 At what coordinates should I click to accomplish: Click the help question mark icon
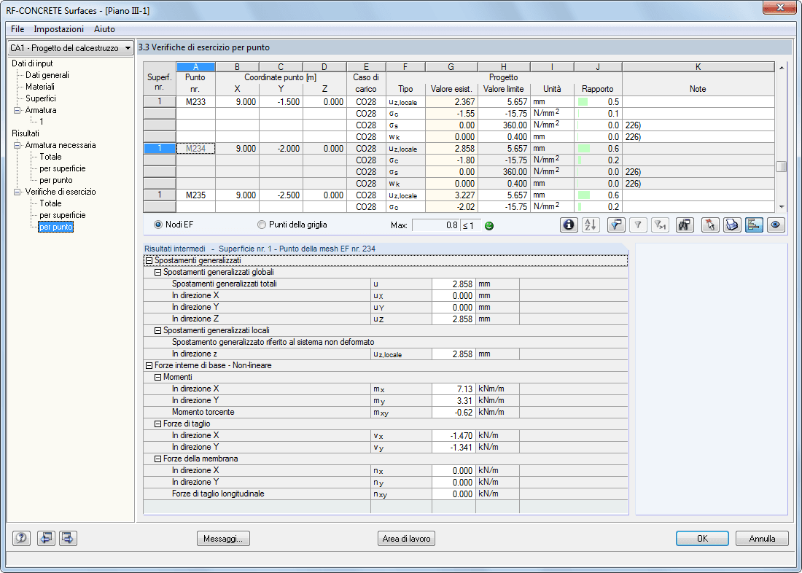pyautogui.click(x=21, y=538)
